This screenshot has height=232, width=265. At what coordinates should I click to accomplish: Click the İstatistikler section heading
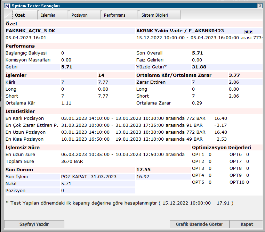tap(20, 111)
